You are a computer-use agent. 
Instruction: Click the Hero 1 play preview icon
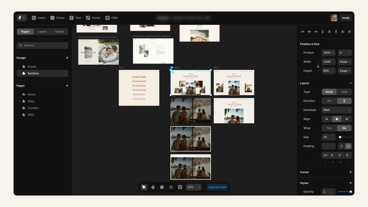172,67
